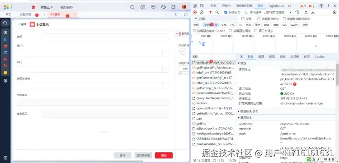Open the Cookie tab in request details
Viewport: 339px width, 163px height.
(319, 56)
